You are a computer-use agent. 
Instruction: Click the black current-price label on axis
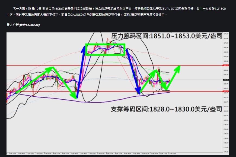(x=226, y=80)
